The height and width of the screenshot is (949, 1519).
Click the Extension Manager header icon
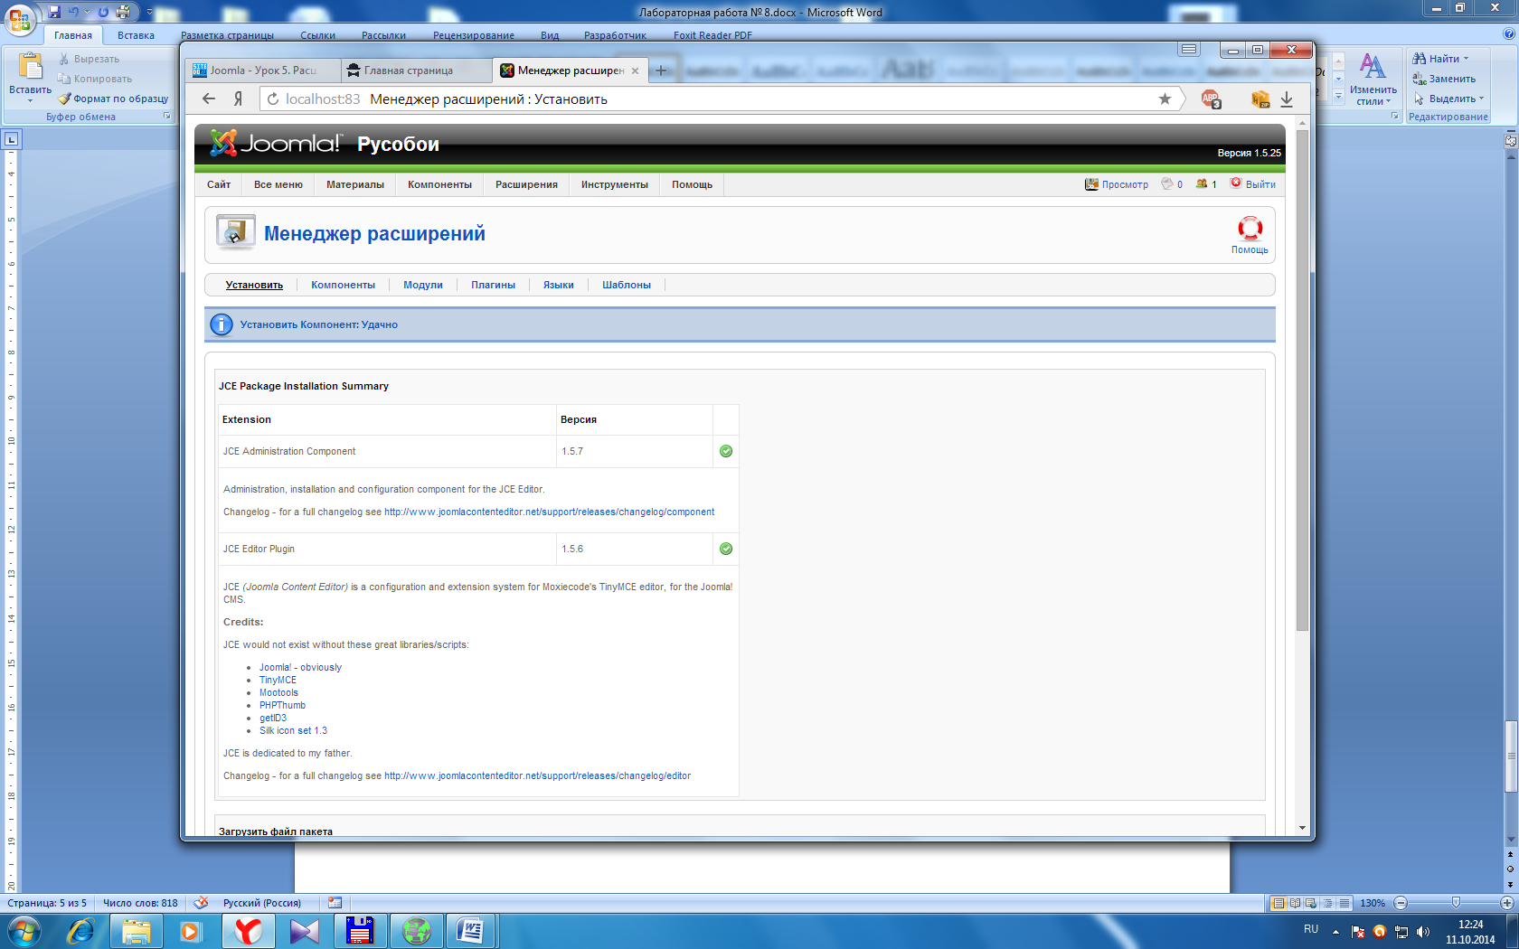click(235, 232)
